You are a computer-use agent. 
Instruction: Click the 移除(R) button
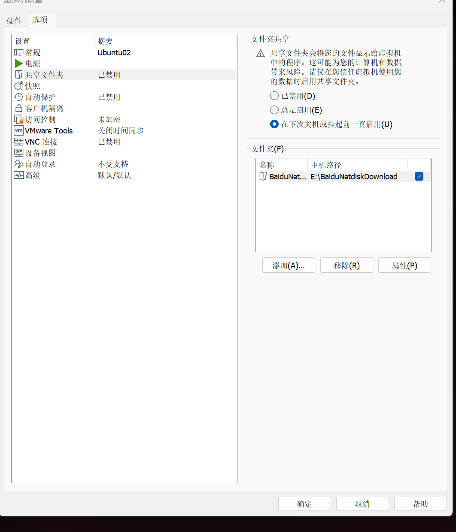pos(347,265)
